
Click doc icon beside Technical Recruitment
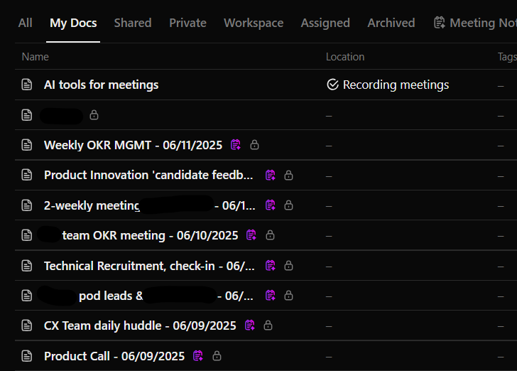[x=27, y=266]
